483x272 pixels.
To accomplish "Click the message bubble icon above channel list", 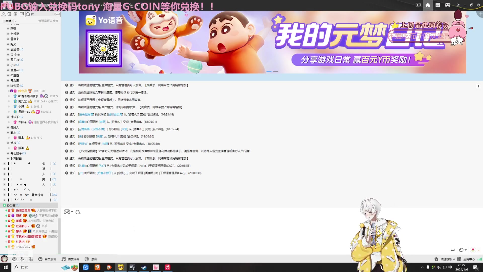I will click(10, 14).
